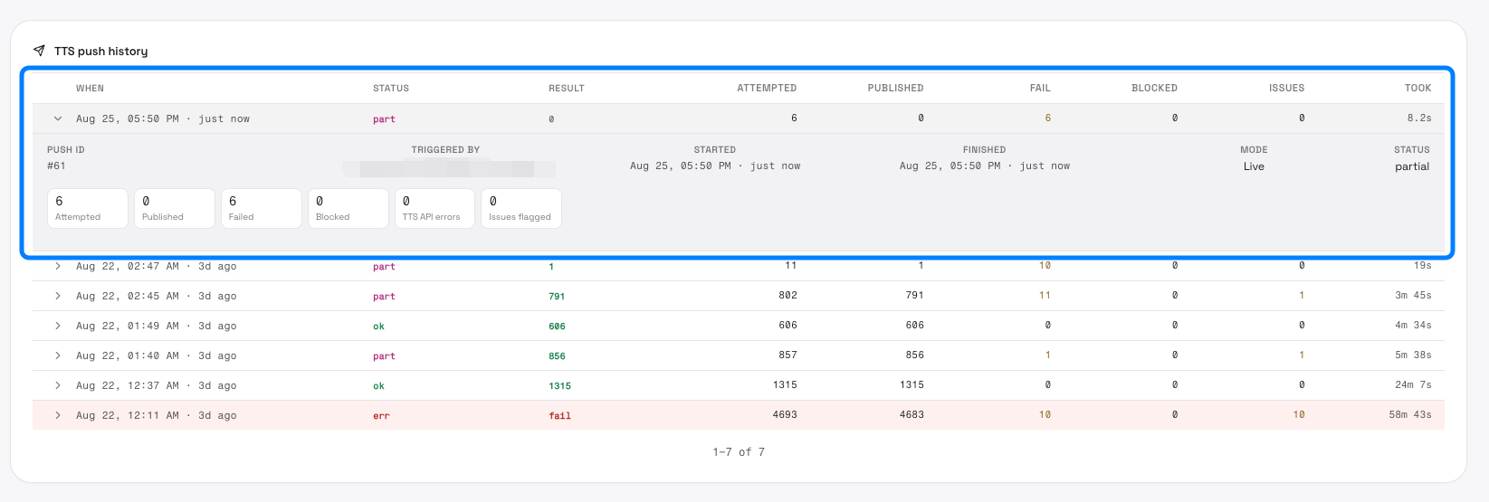Click result 1315 in 12:37 AM row

point(559,386)
